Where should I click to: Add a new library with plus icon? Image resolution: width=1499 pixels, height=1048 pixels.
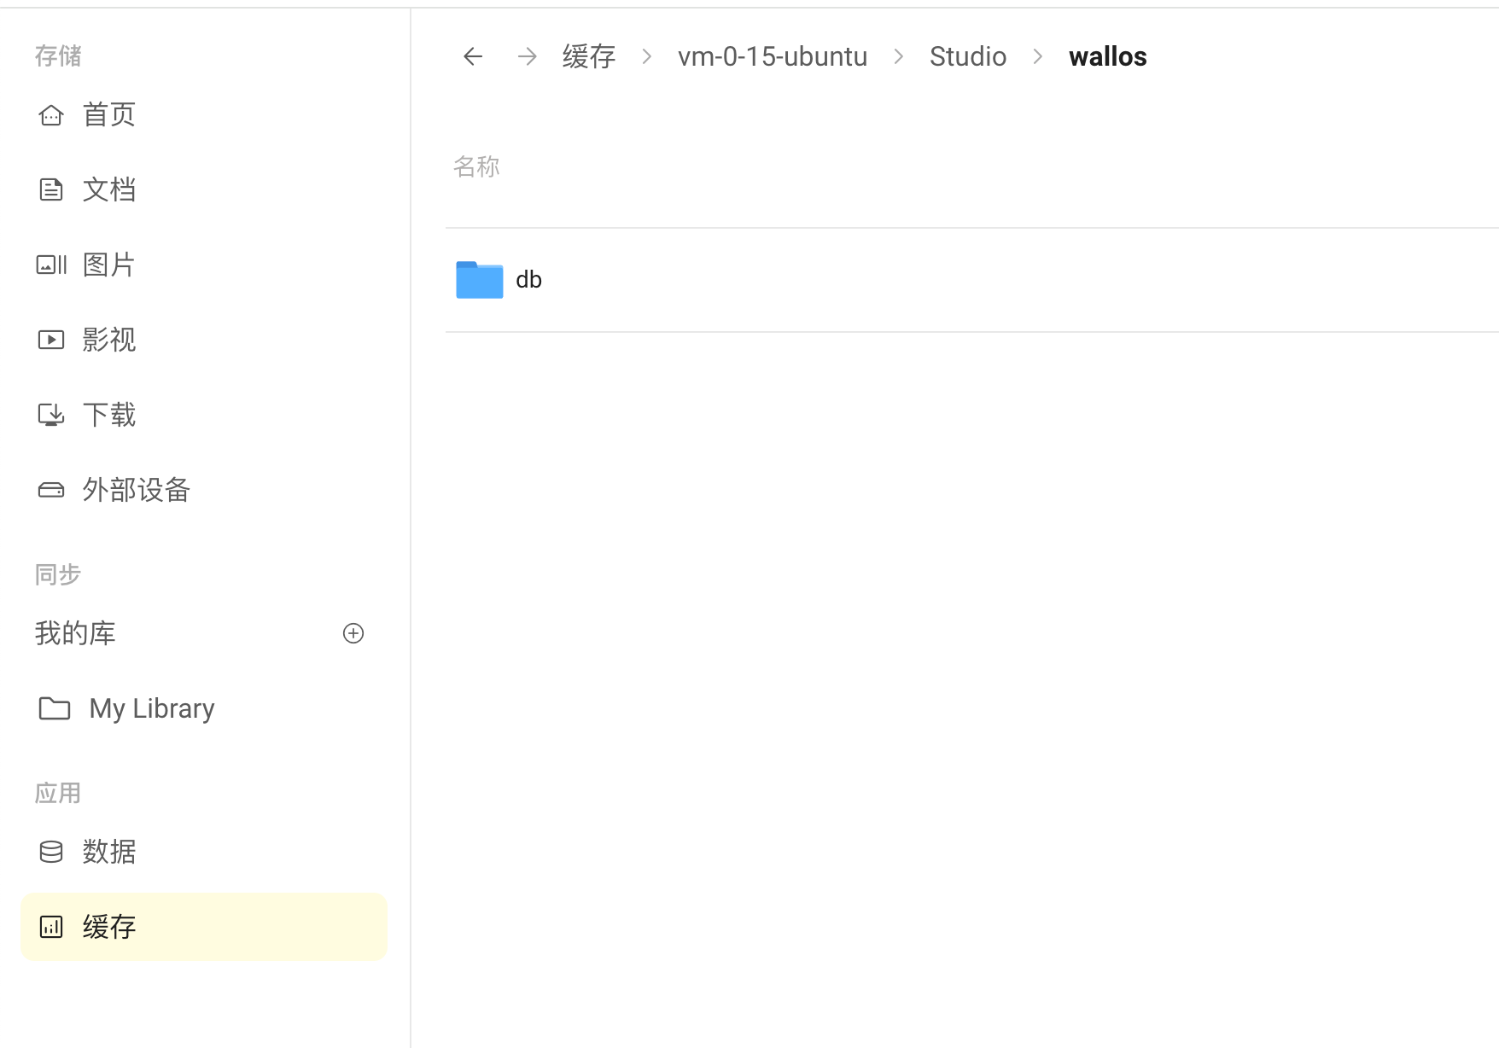pyautogui.click(x=353, y=633)
